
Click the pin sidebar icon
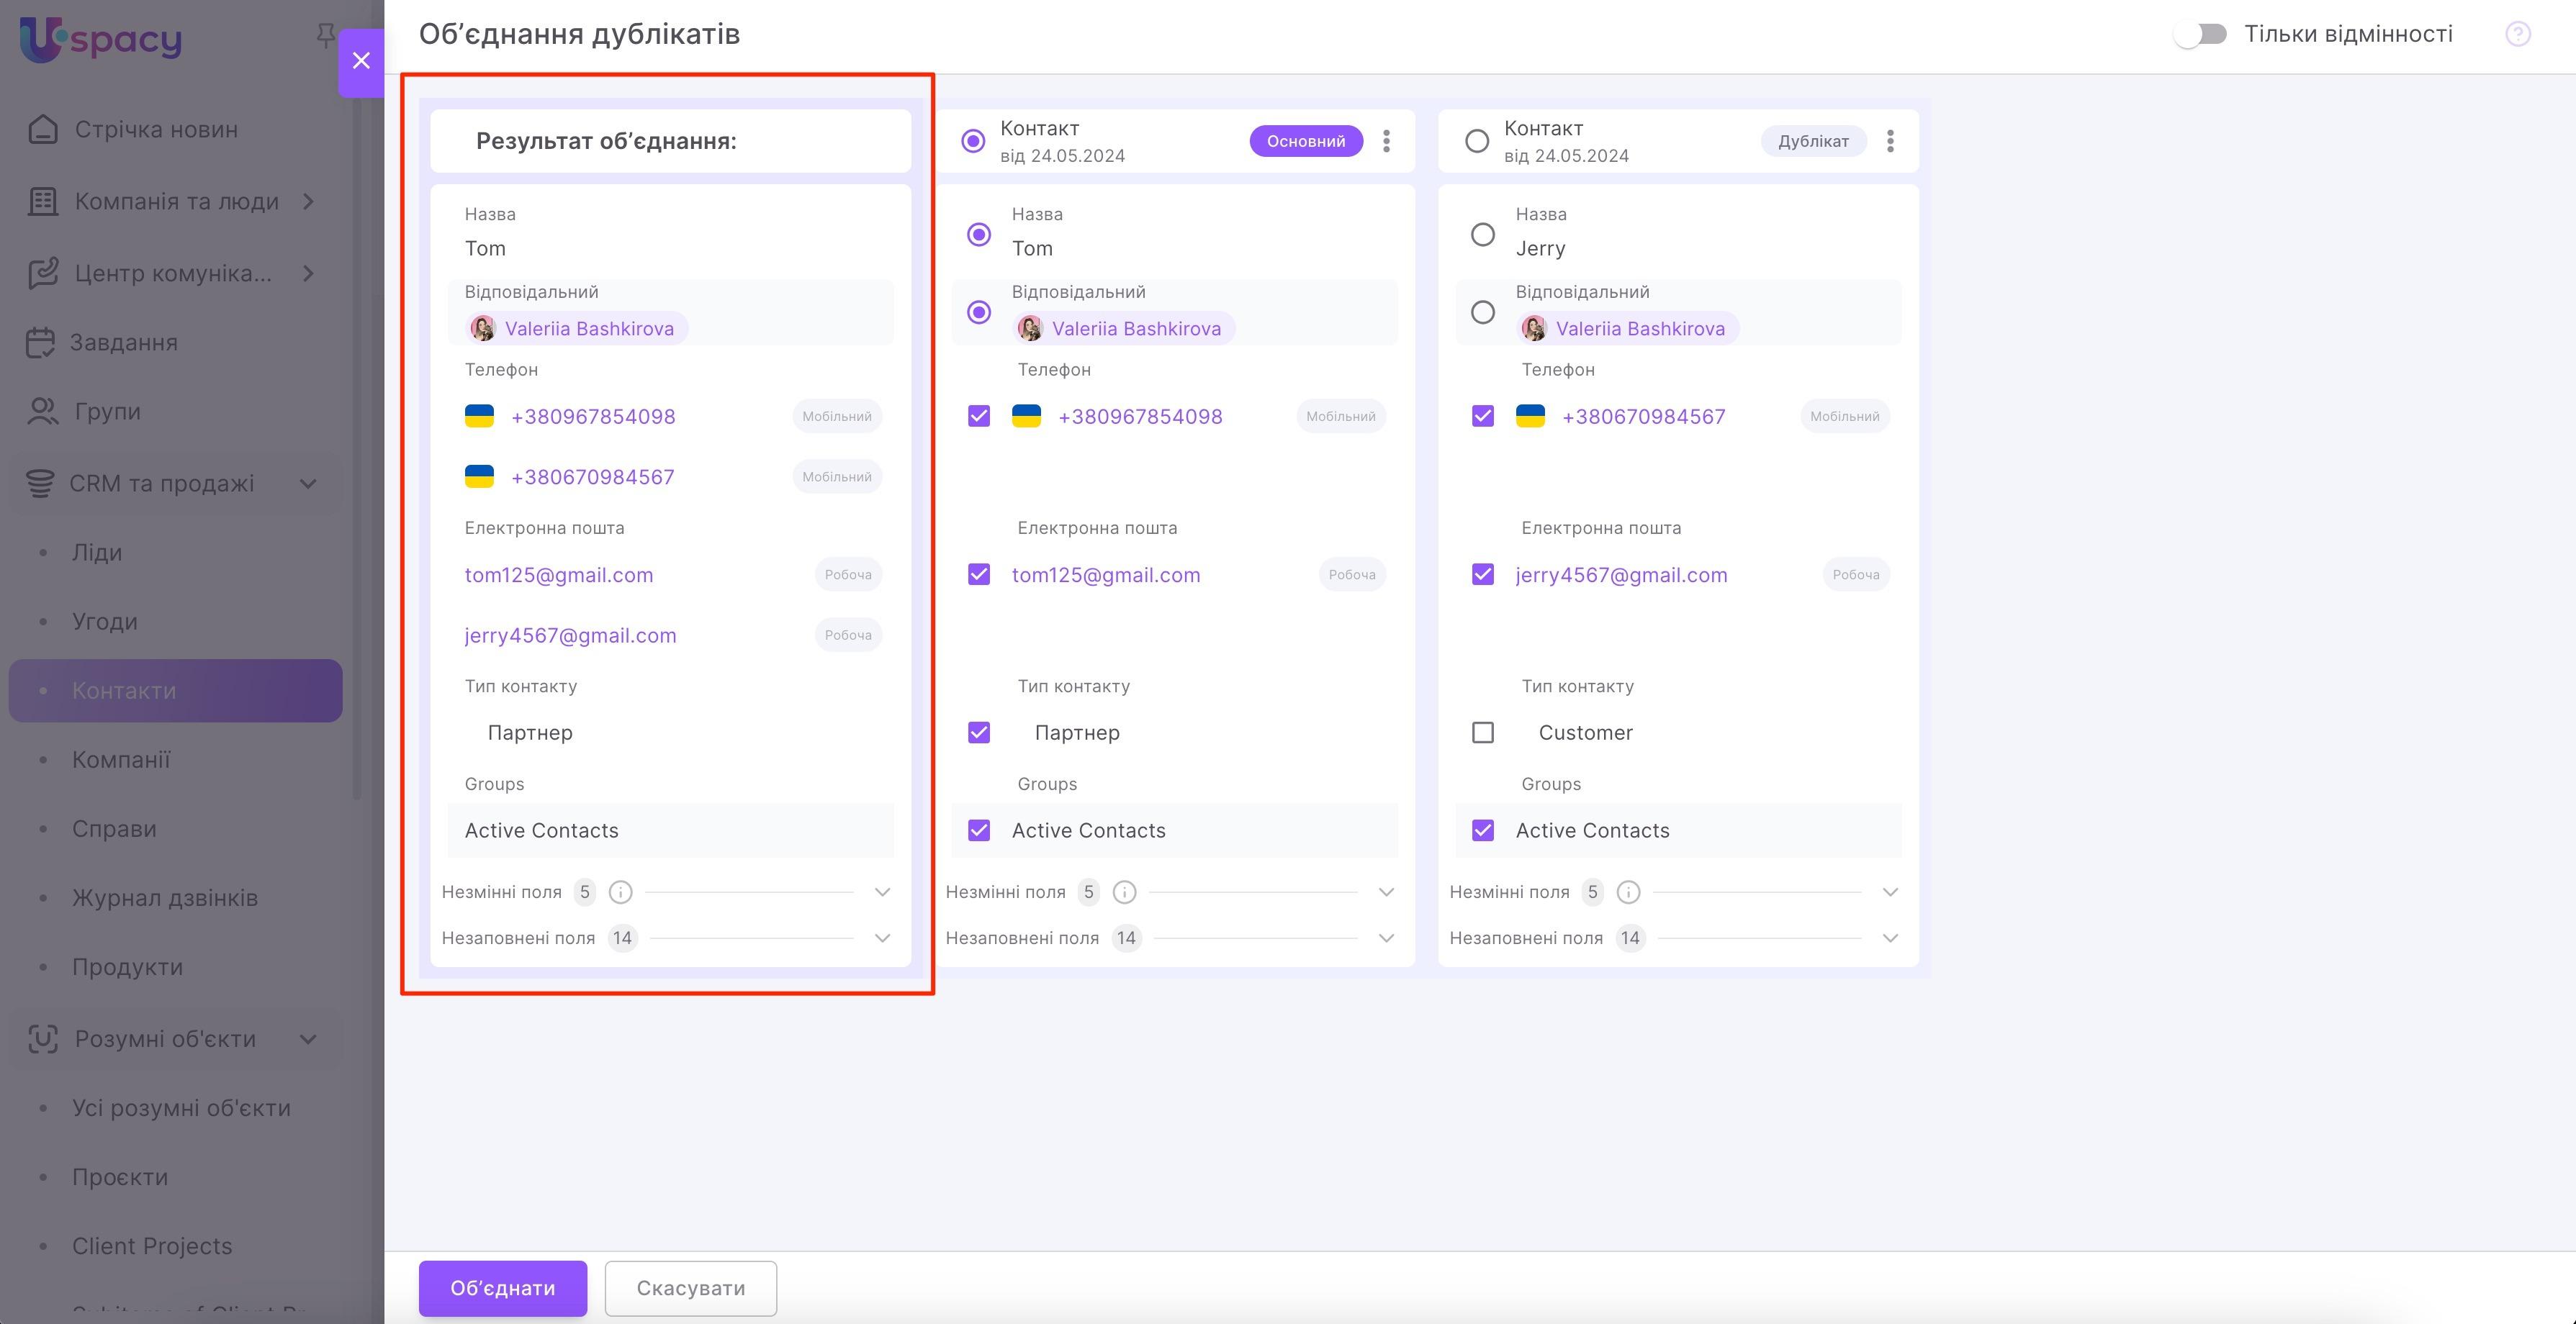(x=325, y=36)
